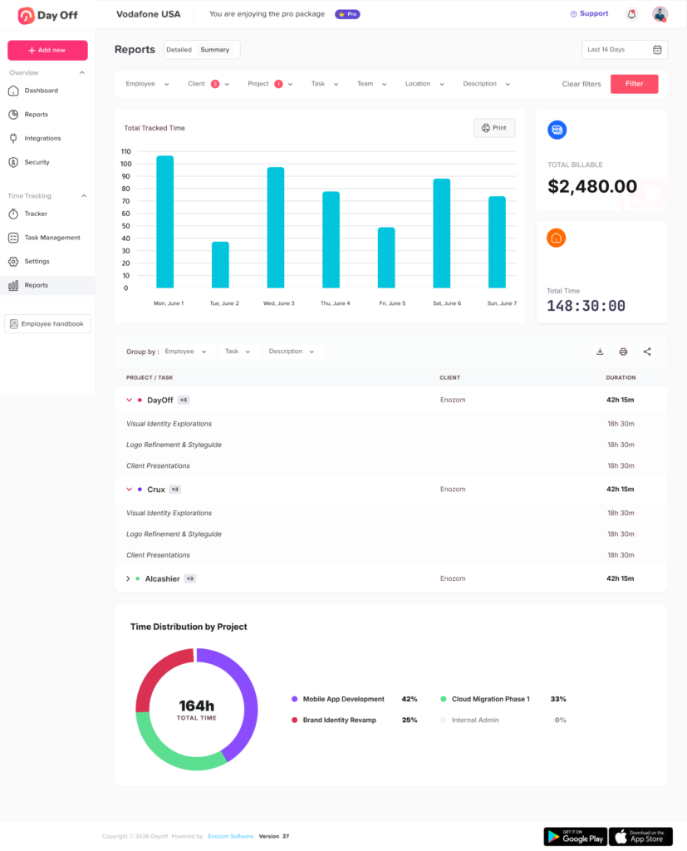Click the bar chart Reports icon under Time Tracking
This screenshot has width=687, height=851.
tap(13, 286)
